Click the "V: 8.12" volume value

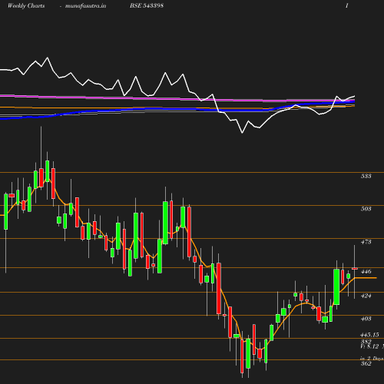coord(369,346)
